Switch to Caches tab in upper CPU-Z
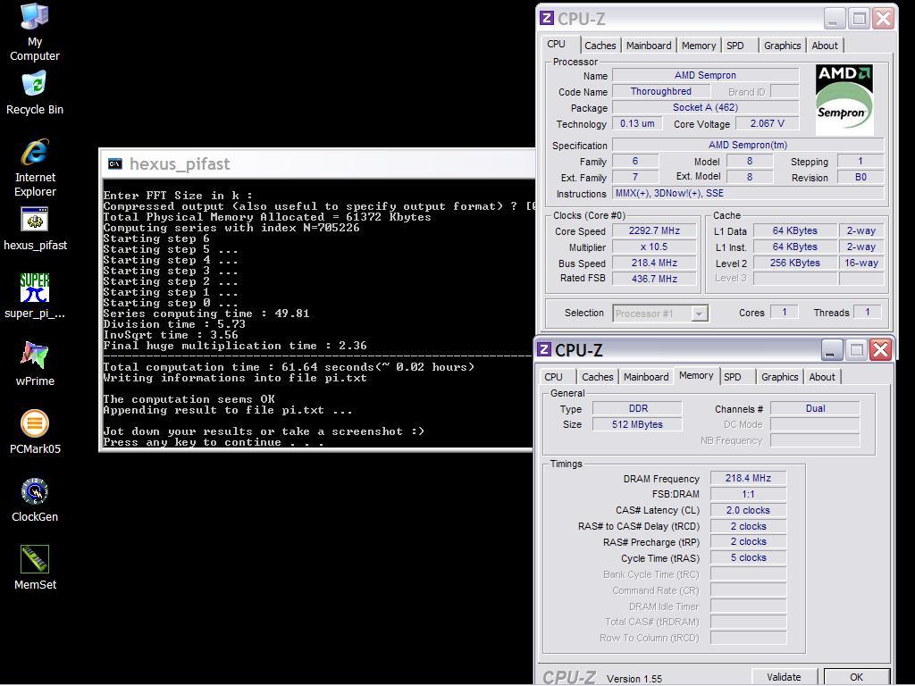915x686 pixels. point(600,46)
